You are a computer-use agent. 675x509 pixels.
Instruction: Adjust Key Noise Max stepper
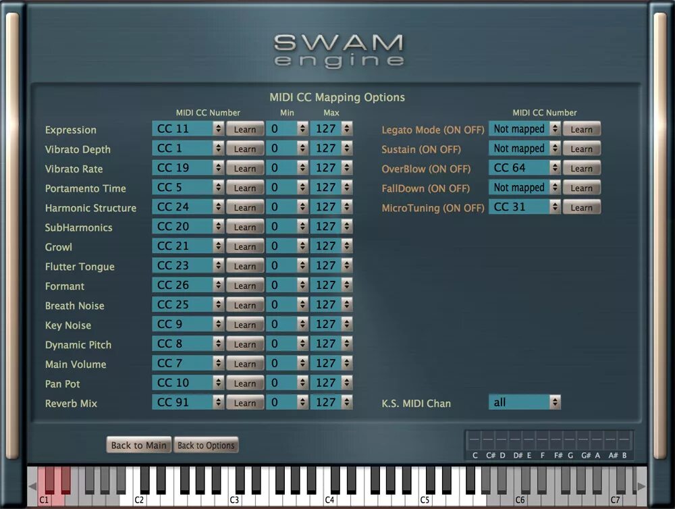pyautogui.click(x=347, y=324)
